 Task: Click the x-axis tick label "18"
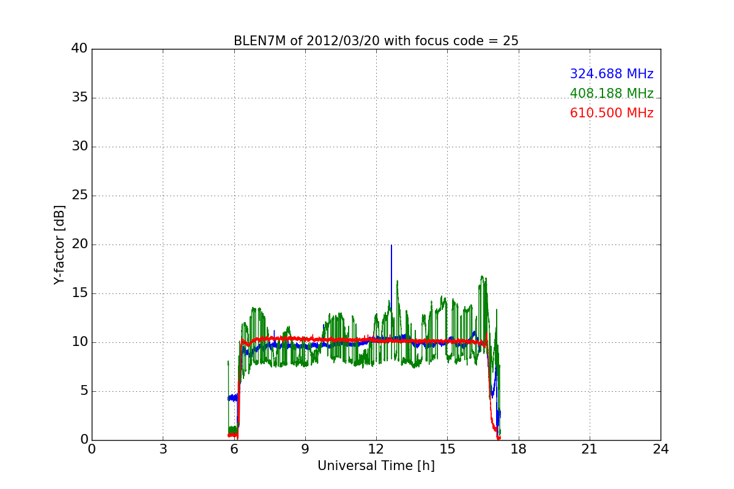[518, 449]
